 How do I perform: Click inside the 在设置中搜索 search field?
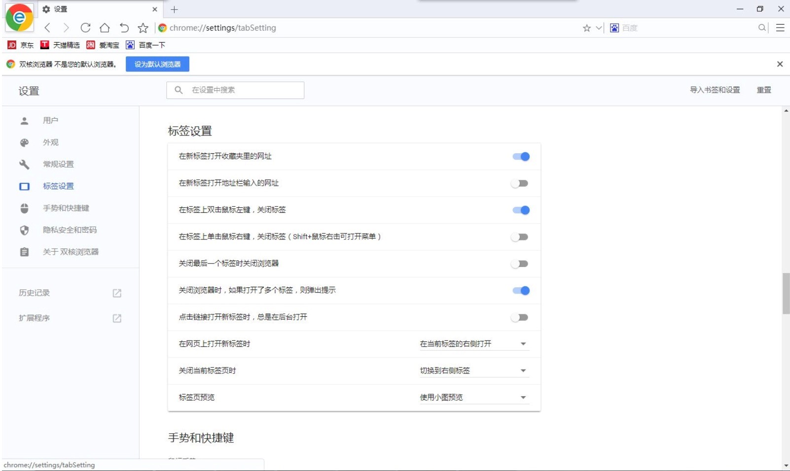point(235,90)
